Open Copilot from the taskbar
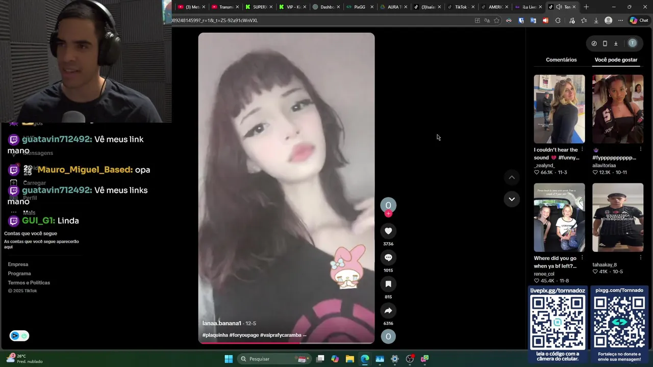This screenshot has height=367, width=653. 335,359
